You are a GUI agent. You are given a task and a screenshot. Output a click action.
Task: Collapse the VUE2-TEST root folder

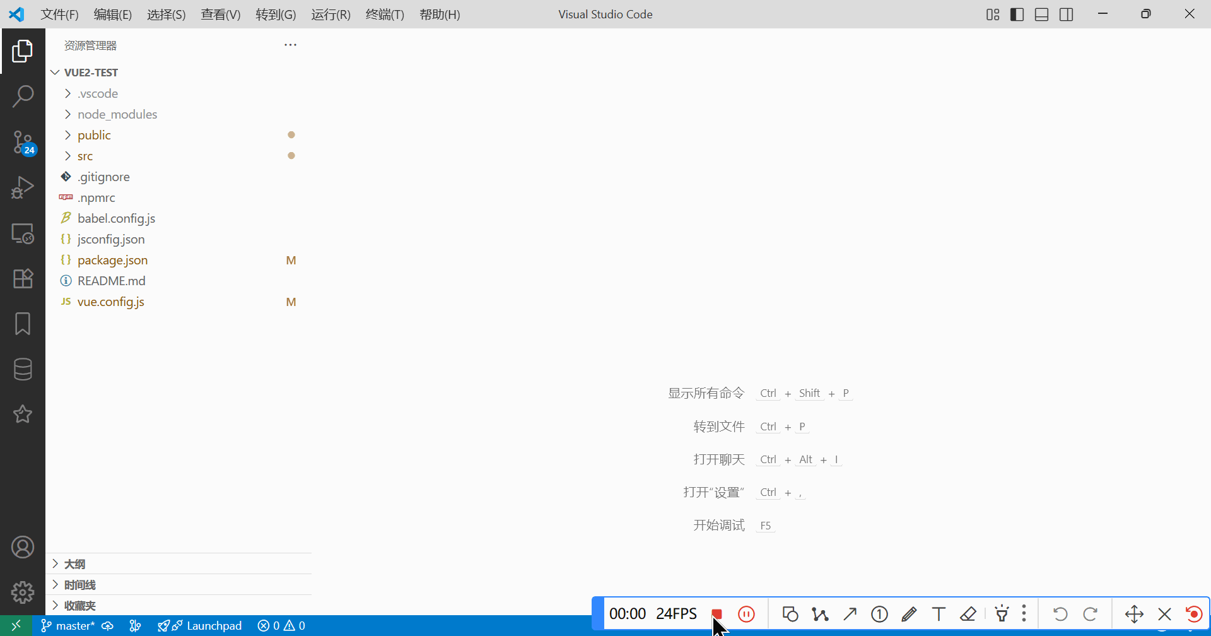click(178, 73)
